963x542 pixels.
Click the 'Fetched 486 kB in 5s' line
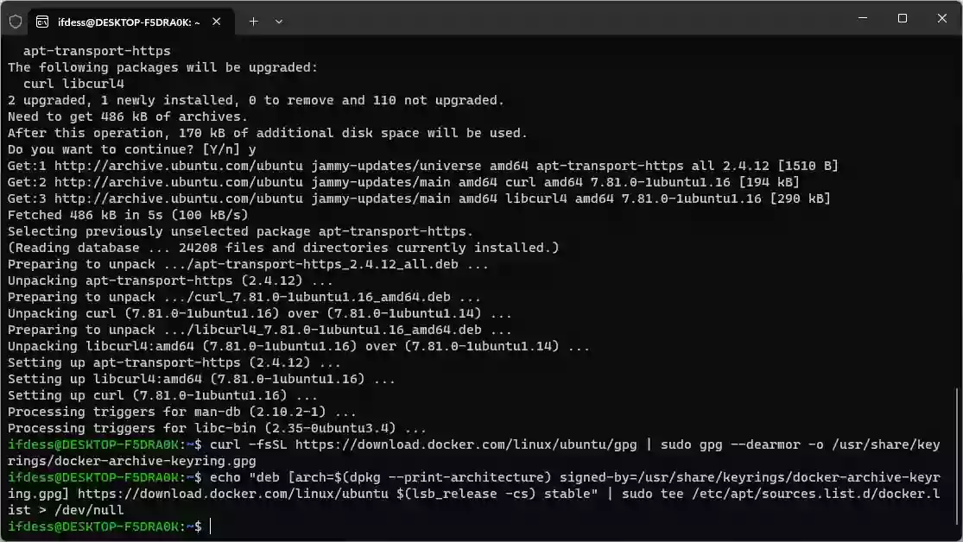click(128, 215)
